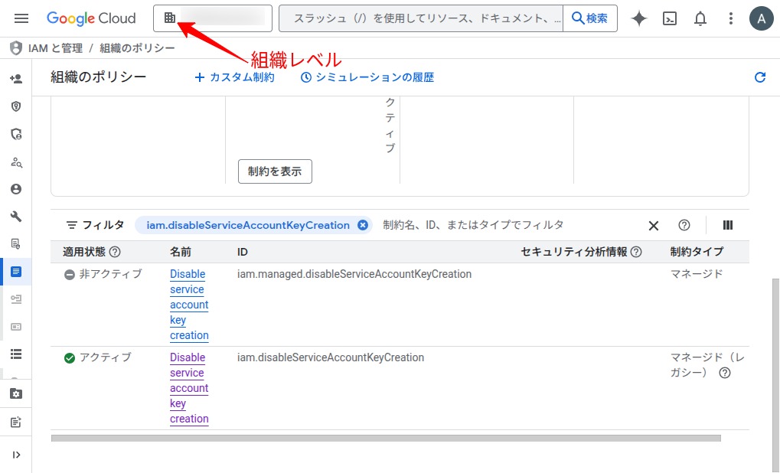Remove the iam.disableServiceAccountKeyCreation filter chip
This screenshot has height=473, width=780.
[x=363, y=225]
